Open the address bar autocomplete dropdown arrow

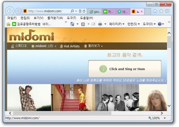tap(76, 11)
